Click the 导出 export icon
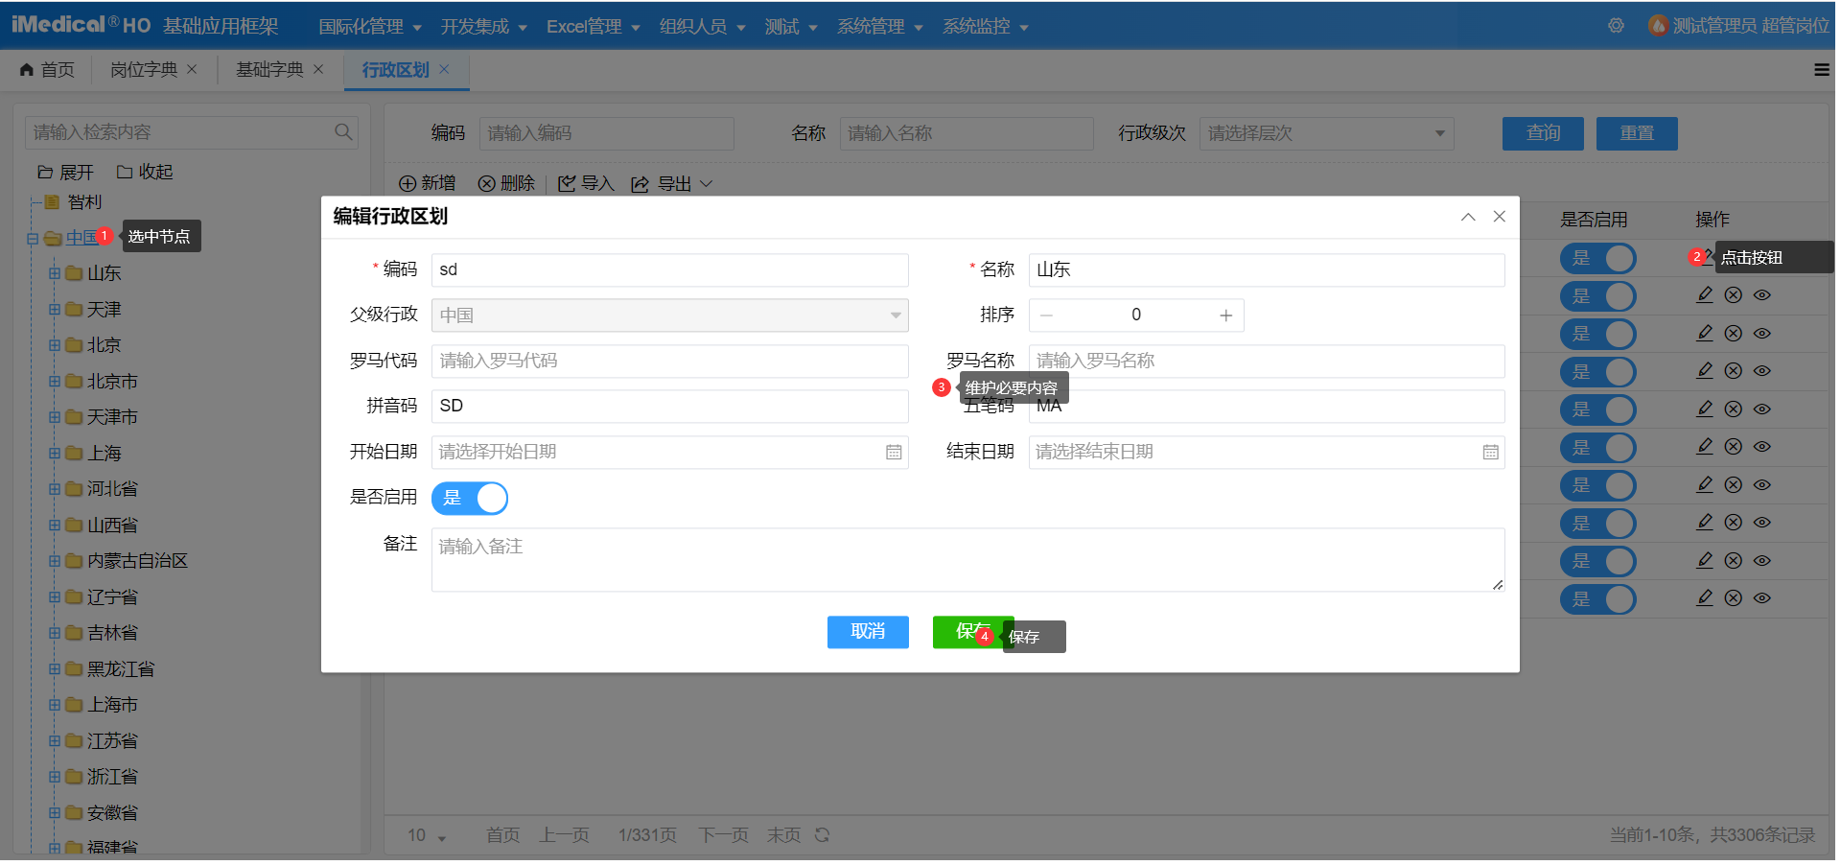 coord(640,183)
